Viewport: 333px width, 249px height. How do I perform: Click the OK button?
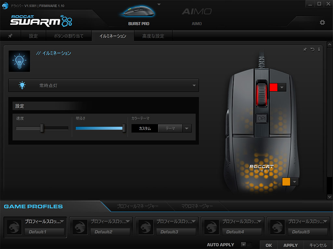(269, 245)
